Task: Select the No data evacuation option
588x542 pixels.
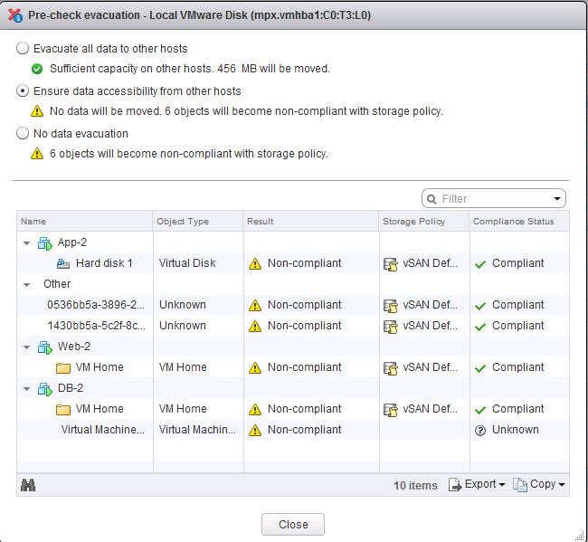Action: pyautogui.click(x=23, y=134)
